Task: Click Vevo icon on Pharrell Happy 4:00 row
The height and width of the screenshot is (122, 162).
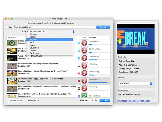Action: coord(79,66)
